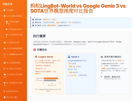135x101 pixels.
Task: Click the chart icon beside 技术代差与商业化
Action: coord(102,57)
